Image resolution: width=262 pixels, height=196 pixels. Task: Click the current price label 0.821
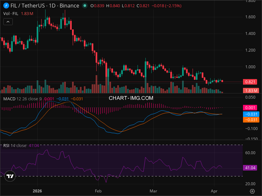click(x=250, y=82)
